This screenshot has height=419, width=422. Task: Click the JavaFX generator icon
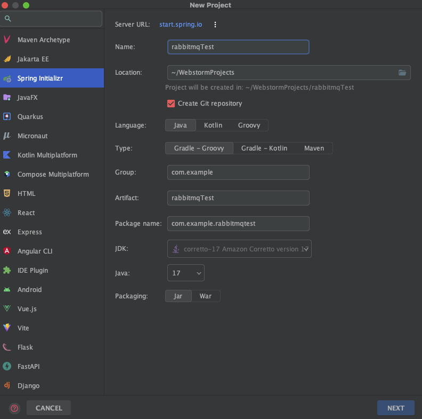coord(7,97)
